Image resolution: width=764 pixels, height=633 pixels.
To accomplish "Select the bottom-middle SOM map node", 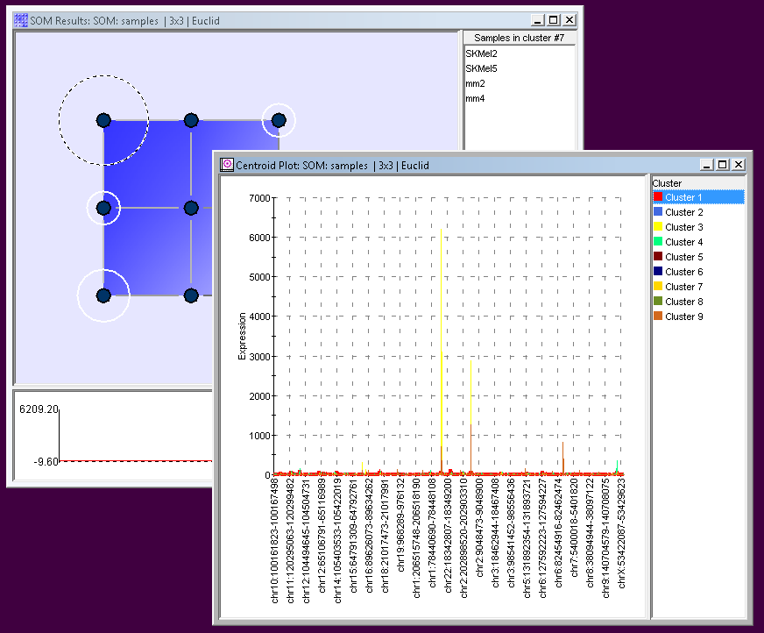I will pos(191,295).
